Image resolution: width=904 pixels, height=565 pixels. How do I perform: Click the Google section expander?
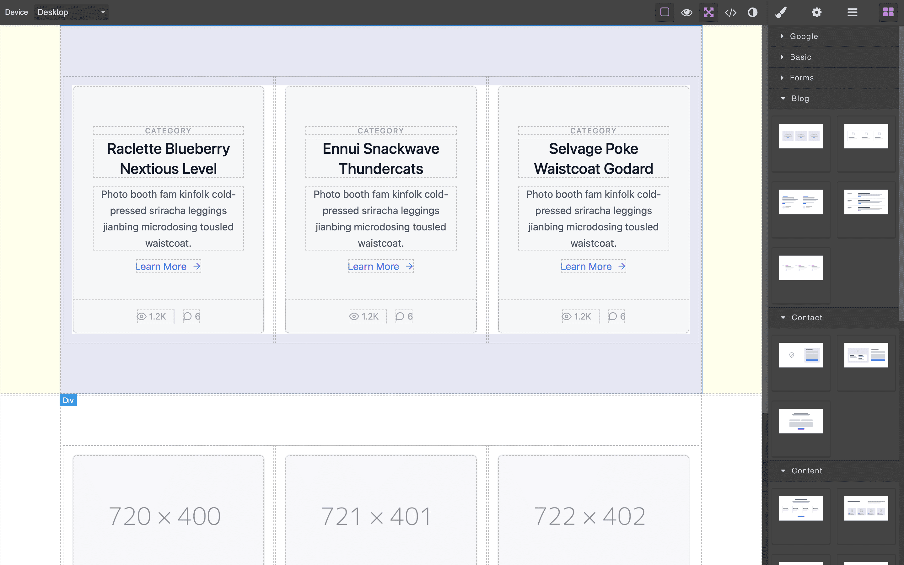(782, 36)
